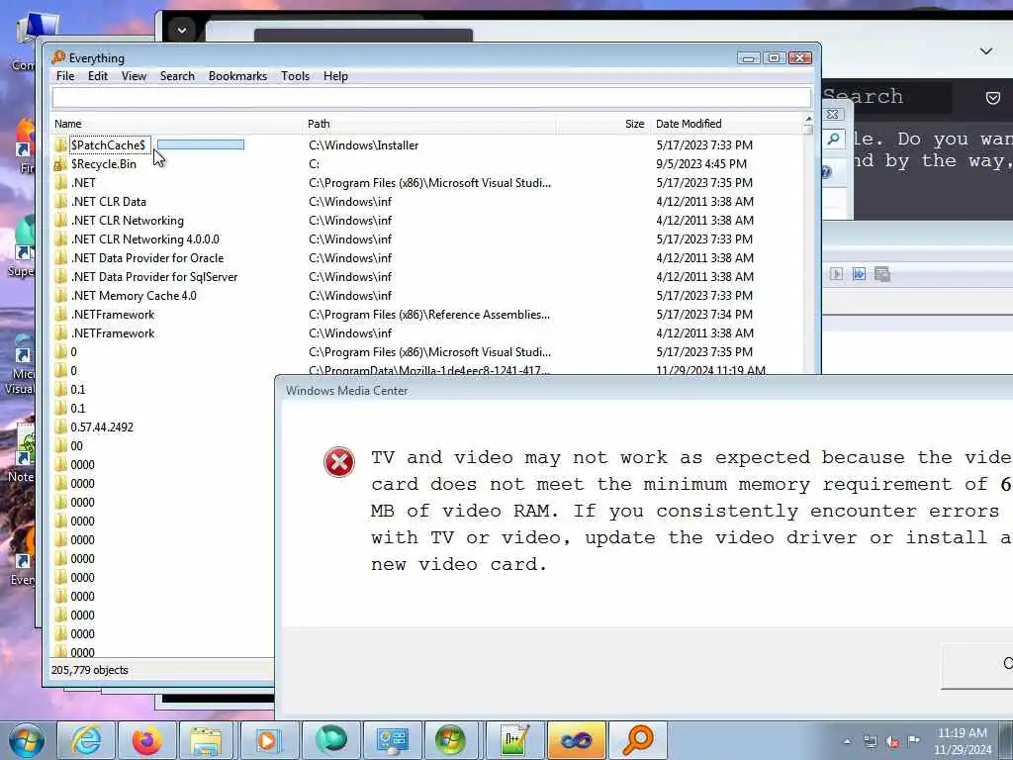Open the Edit menu in Everything
Screen dimensions: 1013x760
point(98,76)
